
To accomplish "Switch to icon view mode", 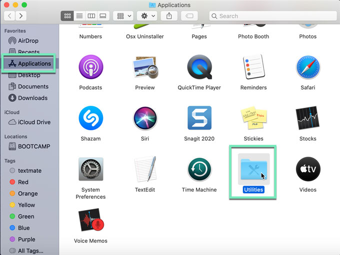I will tap(67, 16).
